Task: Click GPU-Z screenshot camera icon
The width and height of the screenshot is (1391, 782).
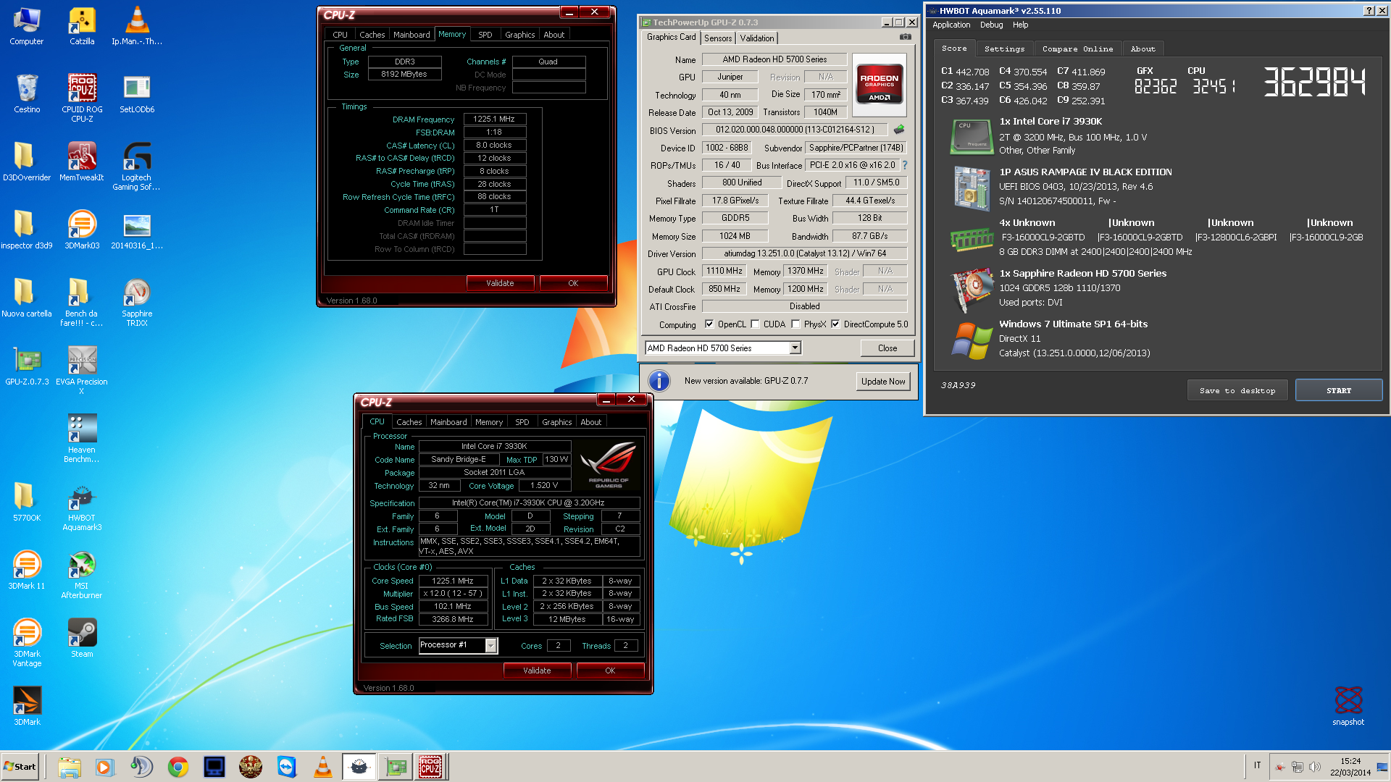Action: (906, 37)
